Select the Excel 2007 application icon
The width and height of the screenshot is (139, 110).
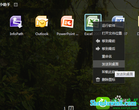click(93, 22)
